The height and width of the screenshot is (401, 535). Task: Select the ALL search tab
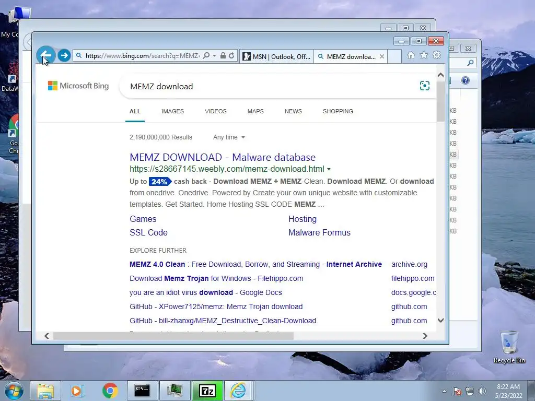coord(135,111)
